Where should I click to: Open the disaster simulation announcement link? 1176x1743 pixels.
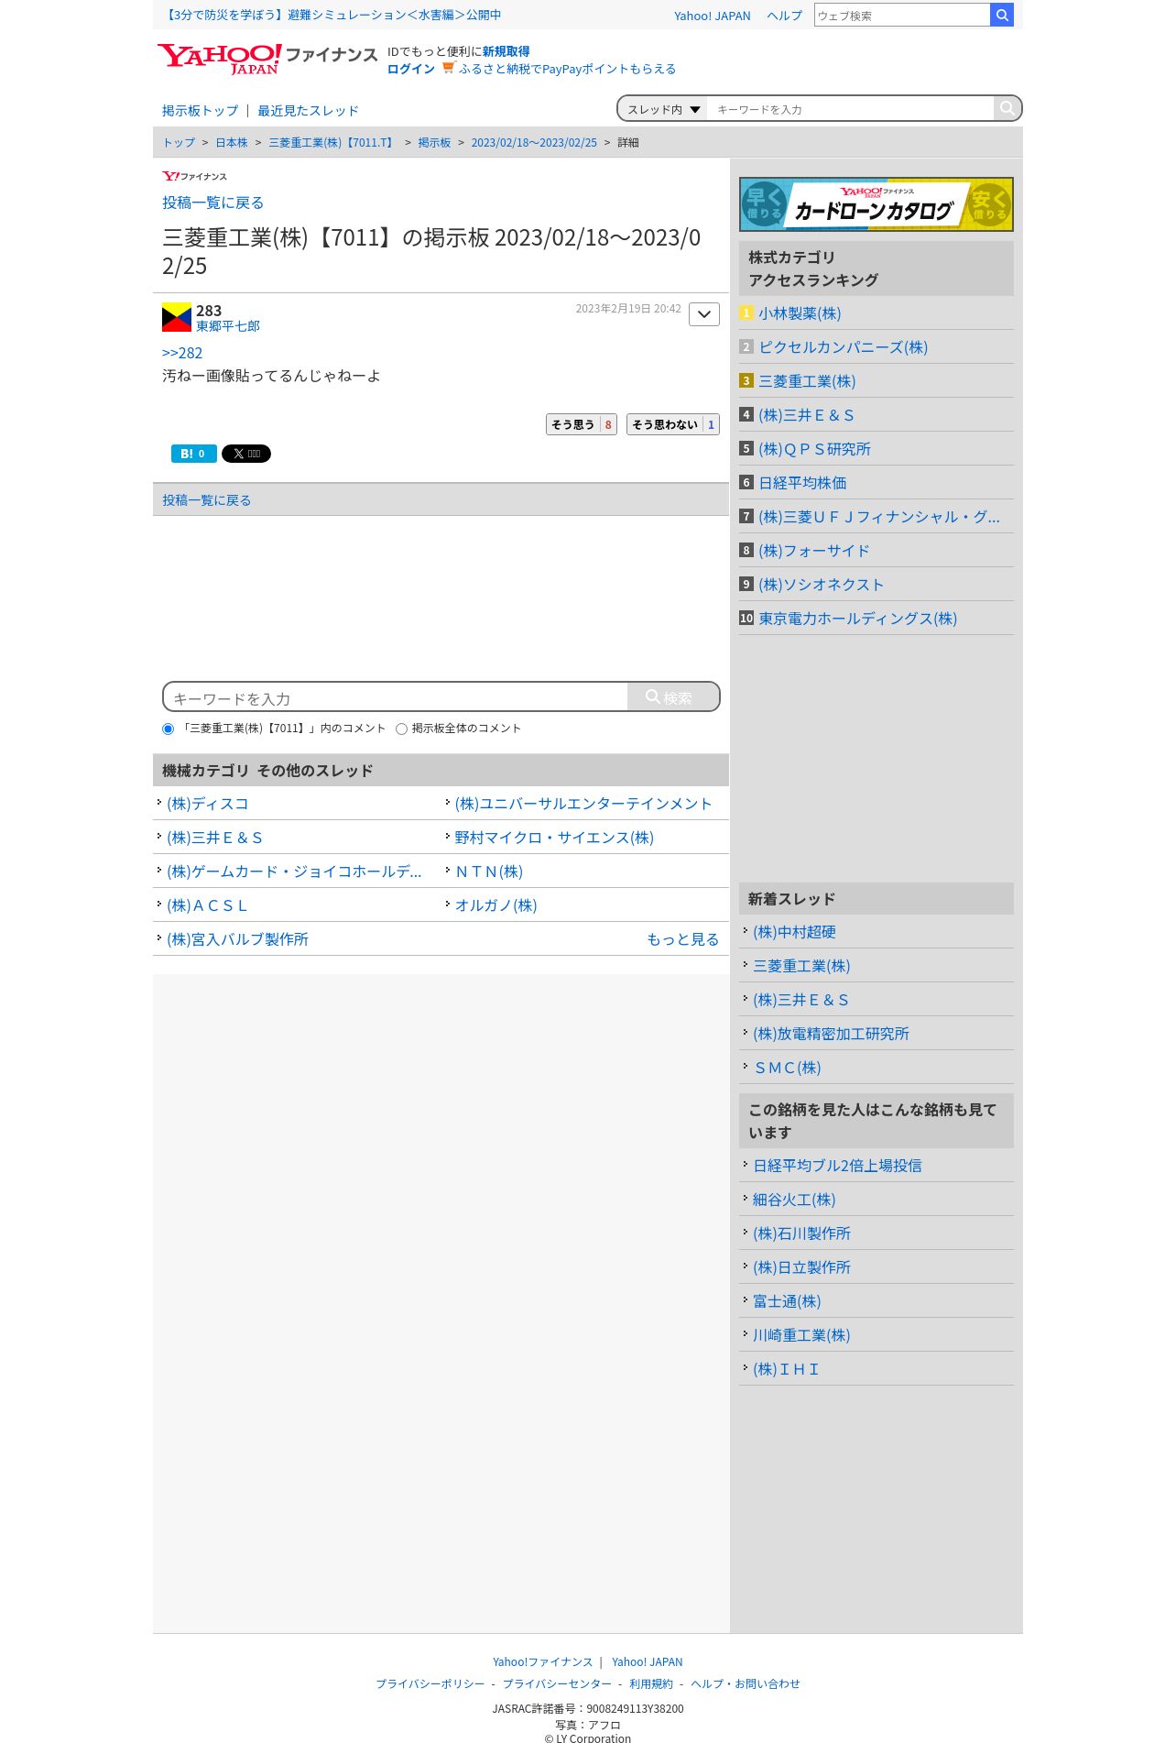332,15
